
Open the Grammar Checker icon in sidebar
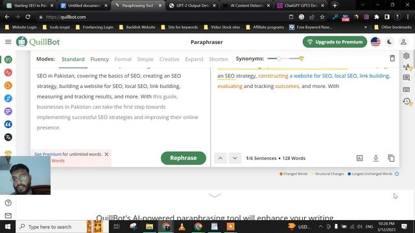(x=8, y=72)
